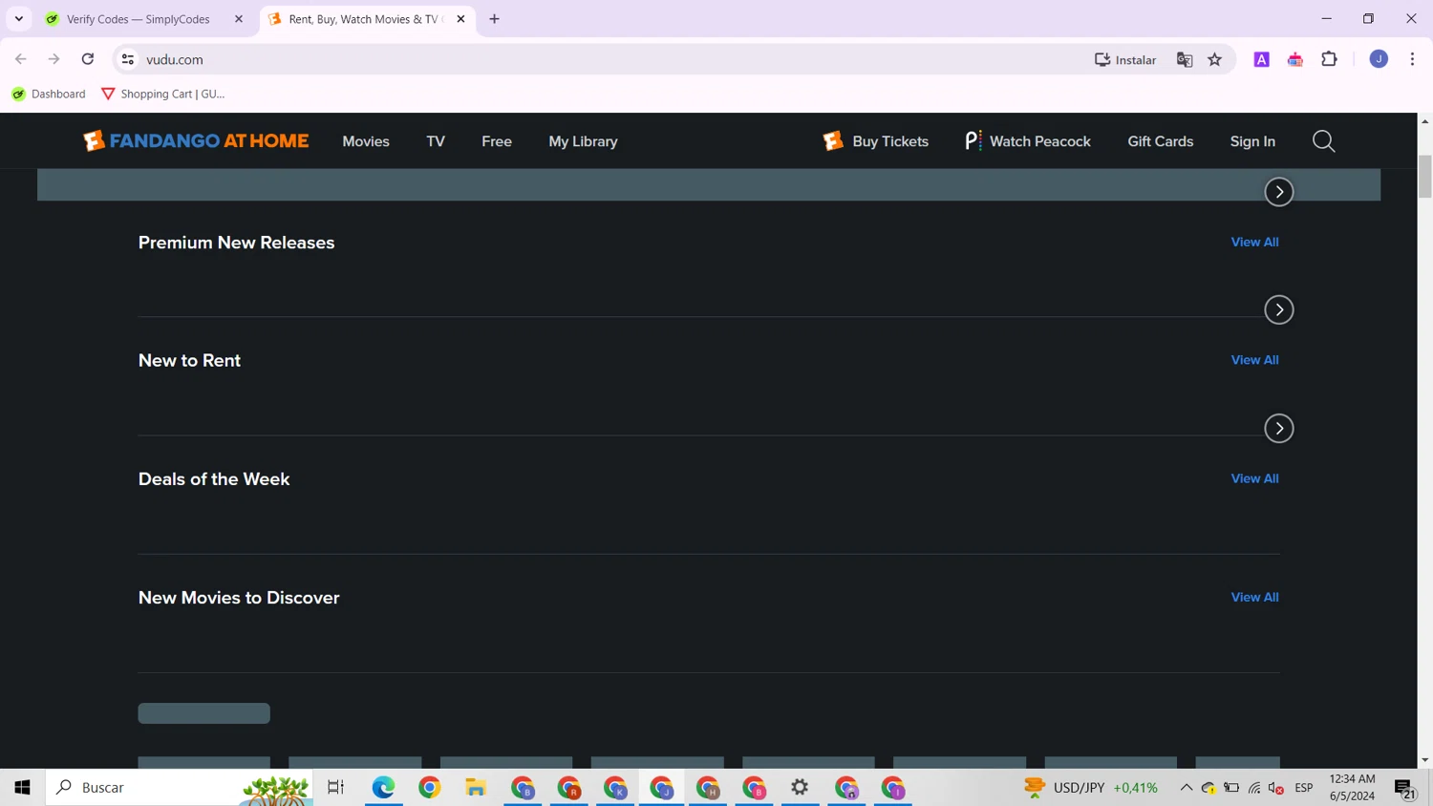Launch Microsoft Edge from taskbar
The width and height of the screenshot is (1433, 806).
click(x=383, y=788)
